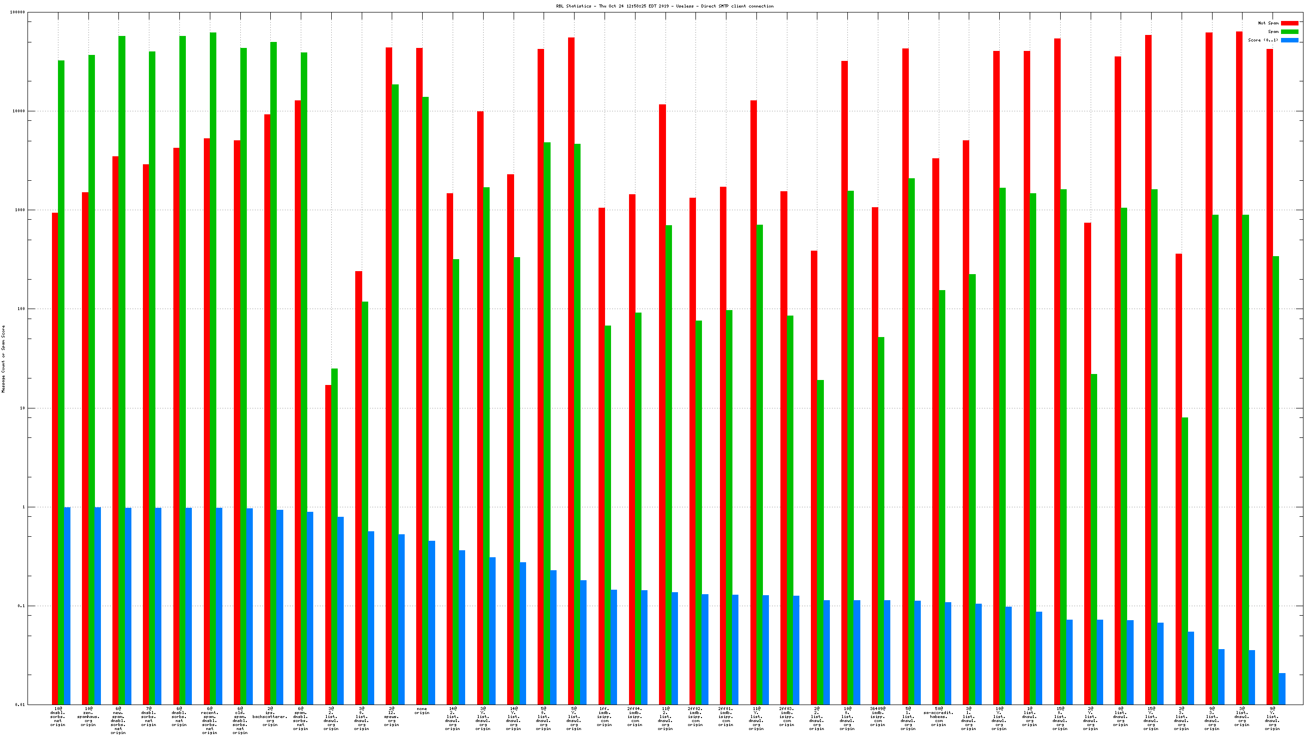Click the 'none origin' axis label

[x=422, y=711]
